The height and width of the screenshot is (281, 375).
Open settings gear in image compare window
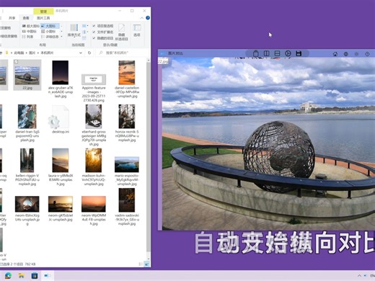click(x=356, y=54)
